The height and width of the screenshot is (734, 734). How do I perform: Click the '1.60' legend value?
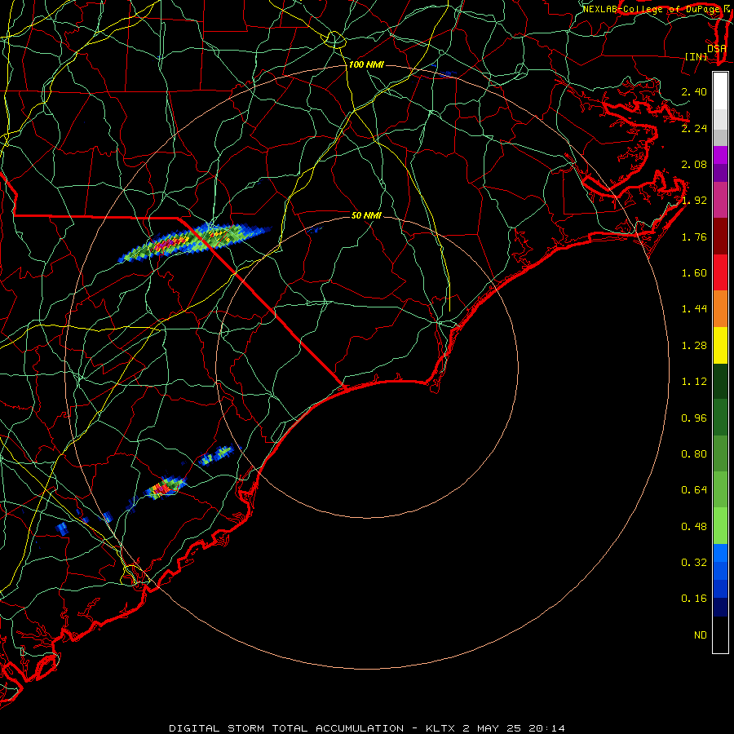pos(694,273)
